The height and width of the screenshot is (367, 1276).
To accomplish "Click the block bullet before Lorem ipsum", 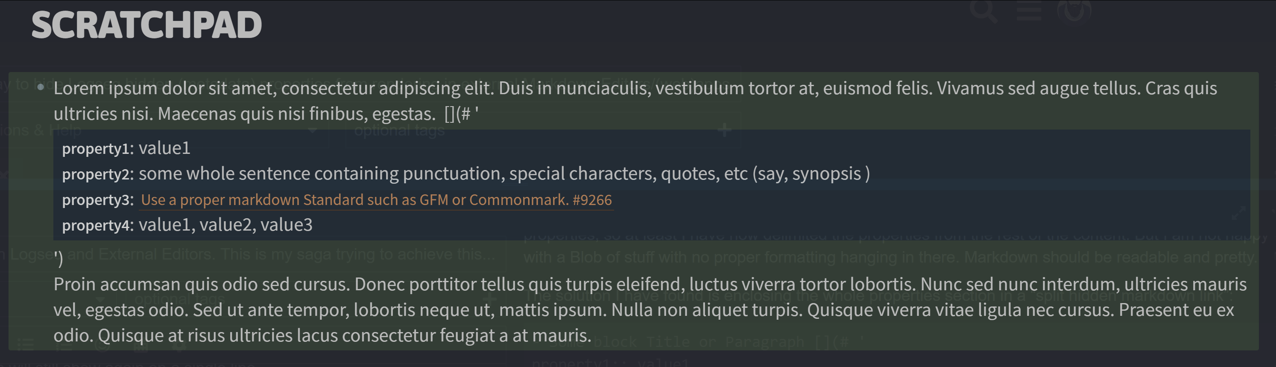I will pos(41,87).
